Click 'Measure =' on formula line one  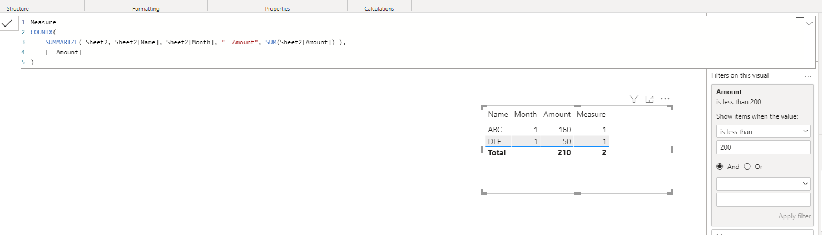click(48, 22)
